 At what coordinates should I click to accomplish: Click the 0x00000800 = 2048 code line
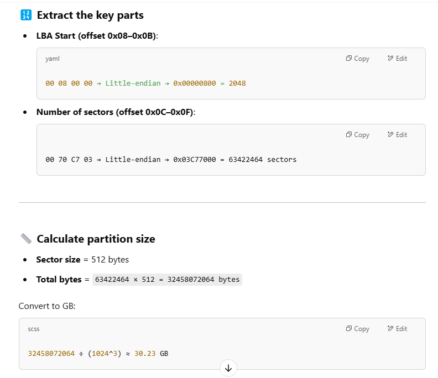pyautogui.click(x=145, y=83)
